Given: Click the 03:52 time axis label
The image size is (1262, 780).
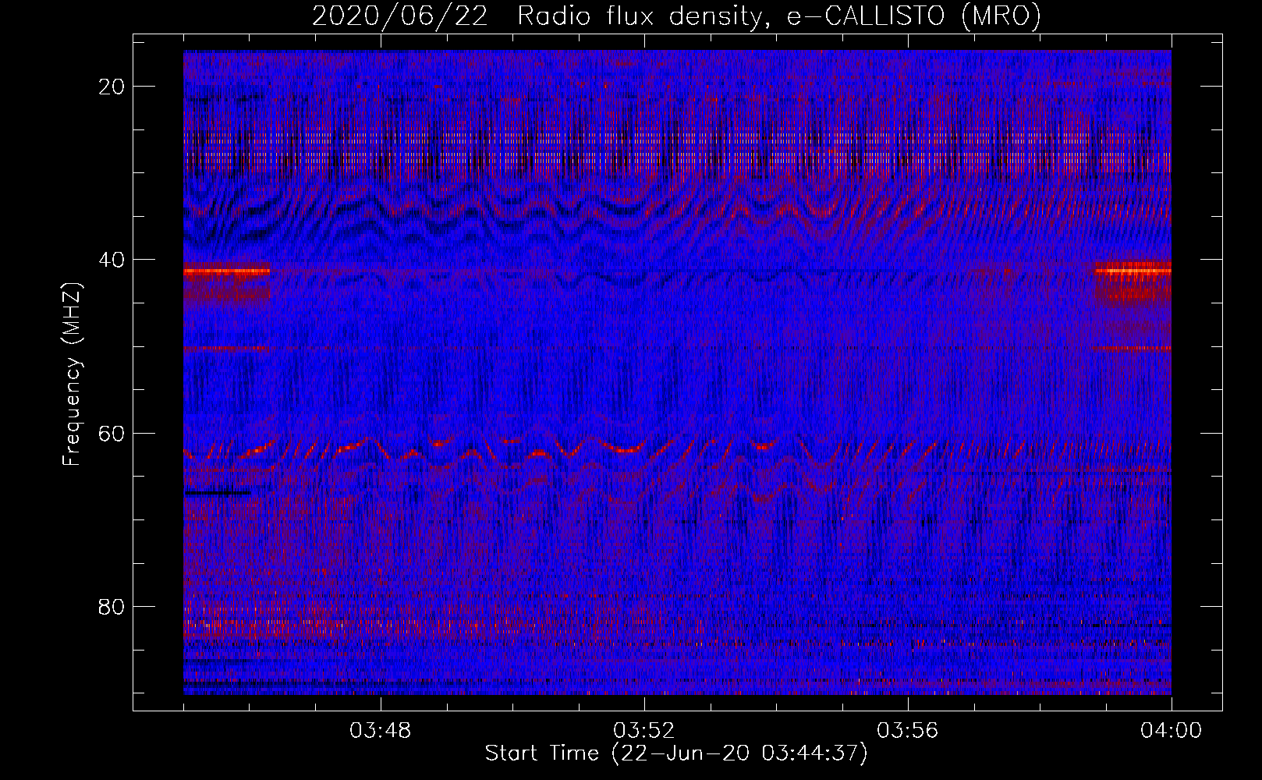Looking at the screenshot, I should [644, 731].
